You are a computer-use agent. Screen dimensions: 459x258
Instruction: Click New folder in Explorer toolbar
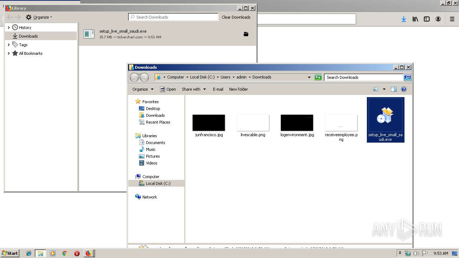[238, 89]
